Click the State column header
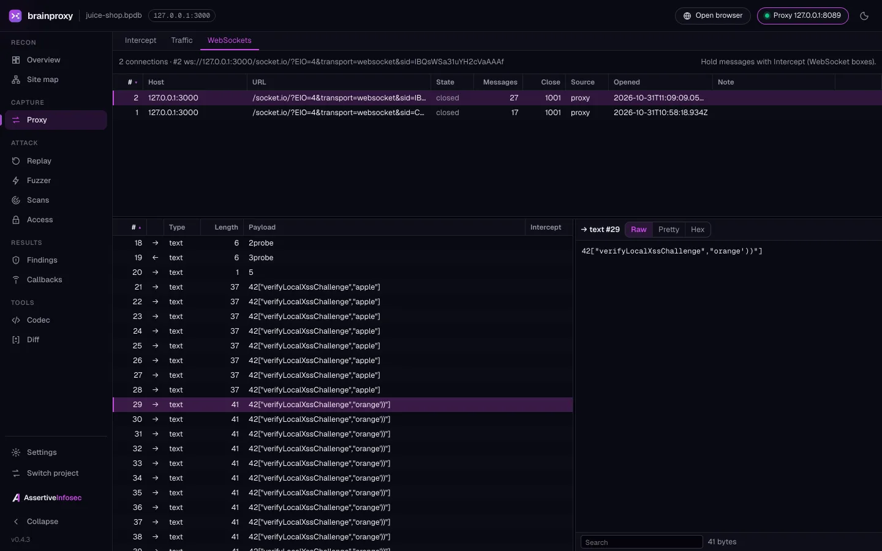Viewport: 882px width, 551px height. pos(452,82)
